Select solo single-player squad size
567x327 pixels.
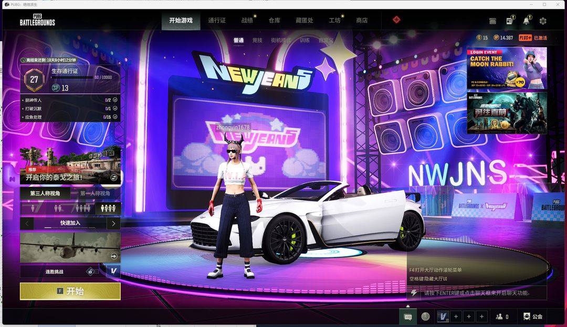click(32, 209)
